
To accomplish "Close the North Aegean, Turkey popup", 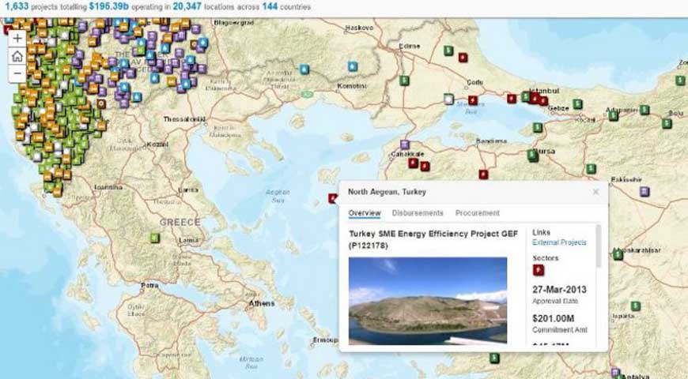I will [x=595, y=192].
